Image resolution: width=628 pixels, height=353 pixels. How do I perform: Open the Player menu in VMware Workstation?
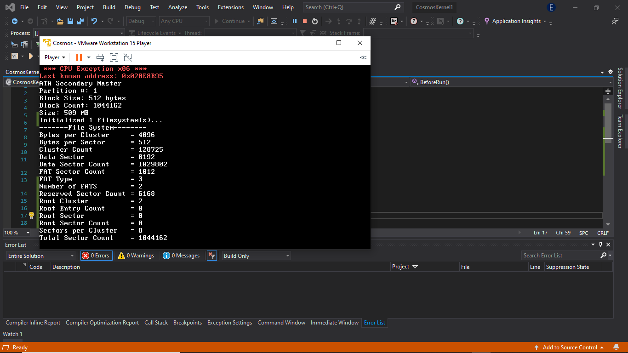[x=54, y=57]
